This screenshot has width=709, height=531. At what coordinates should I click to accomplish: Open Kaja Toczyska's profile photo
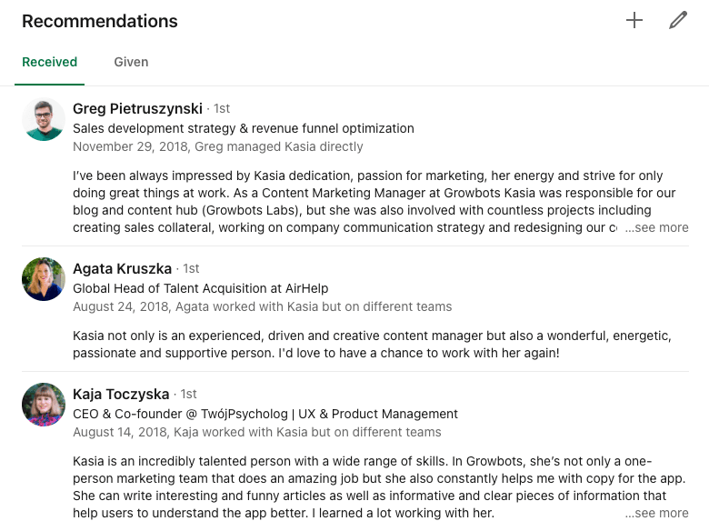[x=44, y=405]
